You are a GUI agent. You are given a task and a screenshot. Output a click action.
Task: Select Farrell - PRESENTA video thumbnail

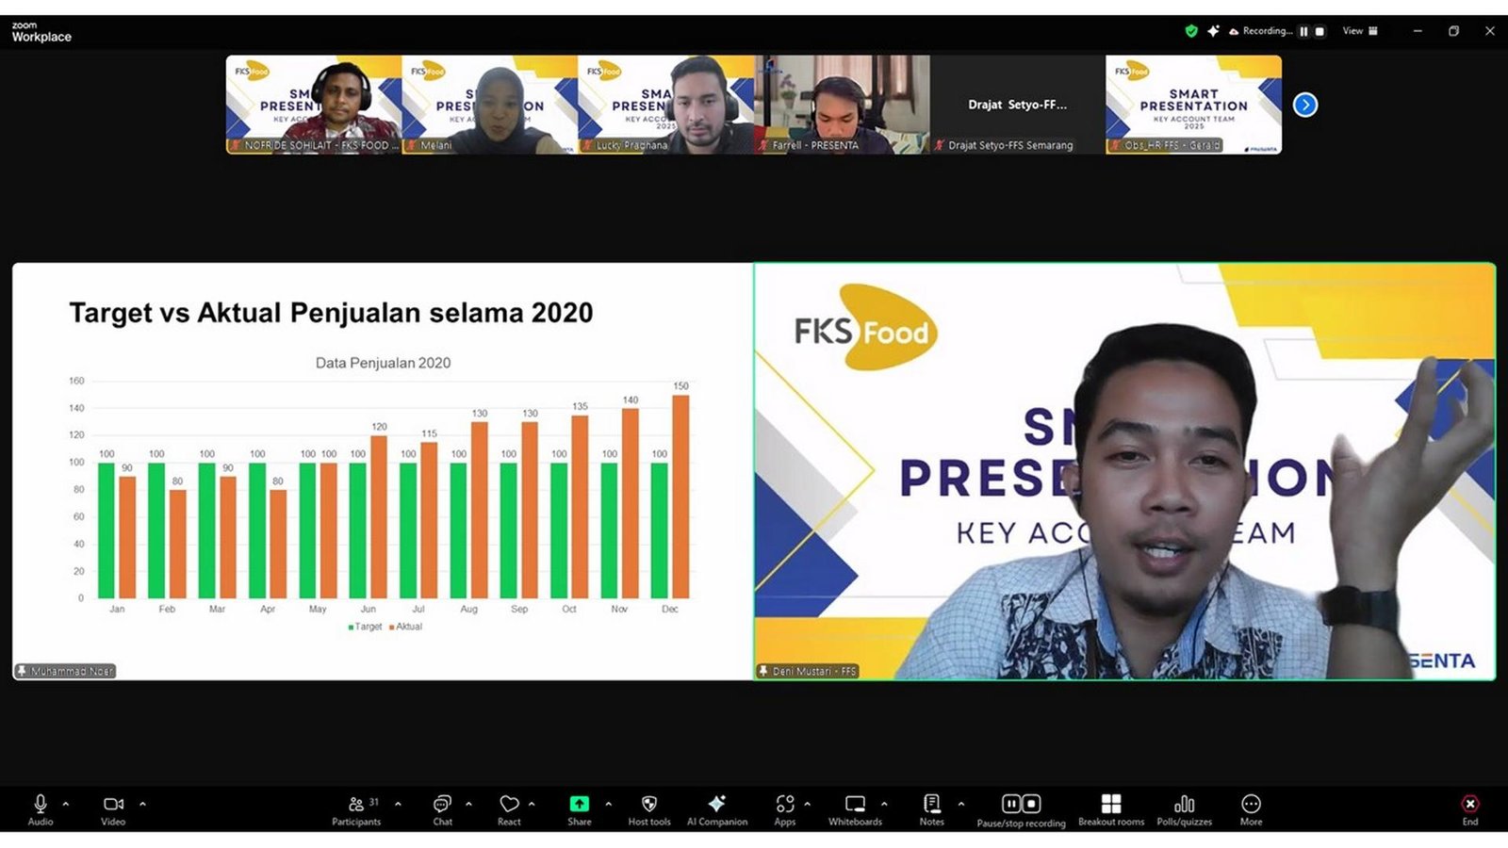coord(842,105)
